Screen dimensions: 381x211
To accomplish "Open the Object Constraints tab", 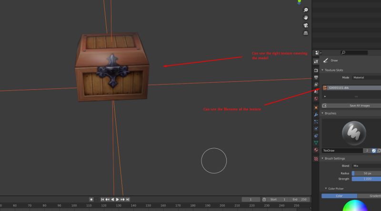I will pyautogui.click(x=316, y=136).
